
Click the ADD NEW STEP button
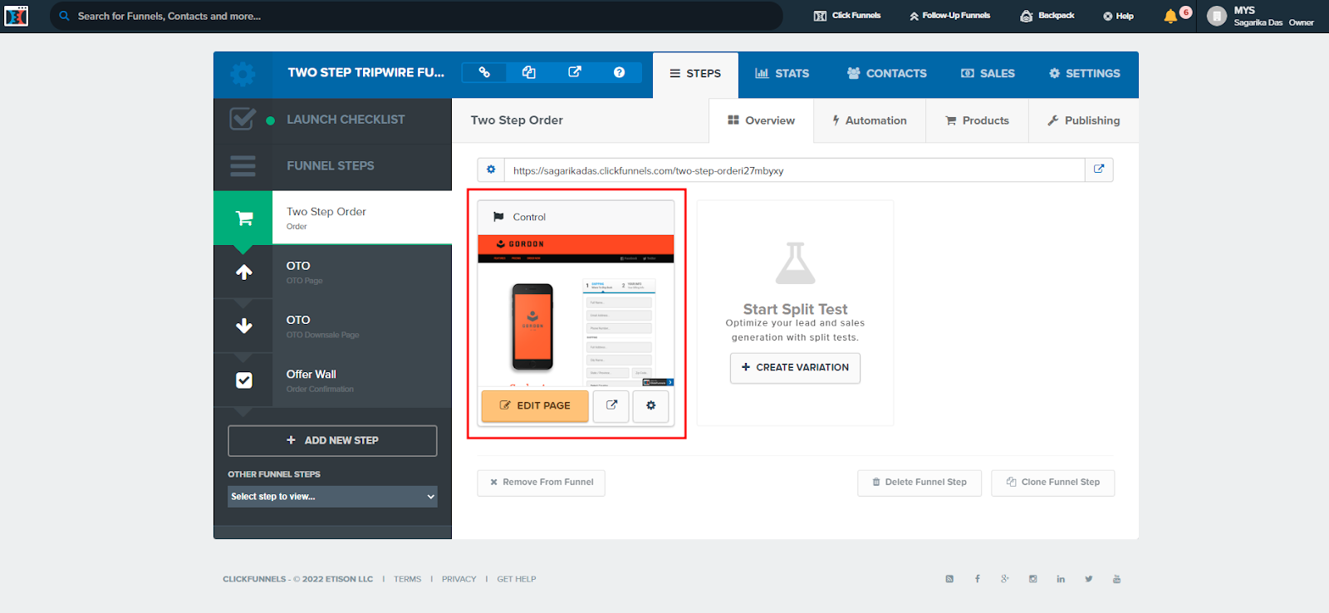332,441
